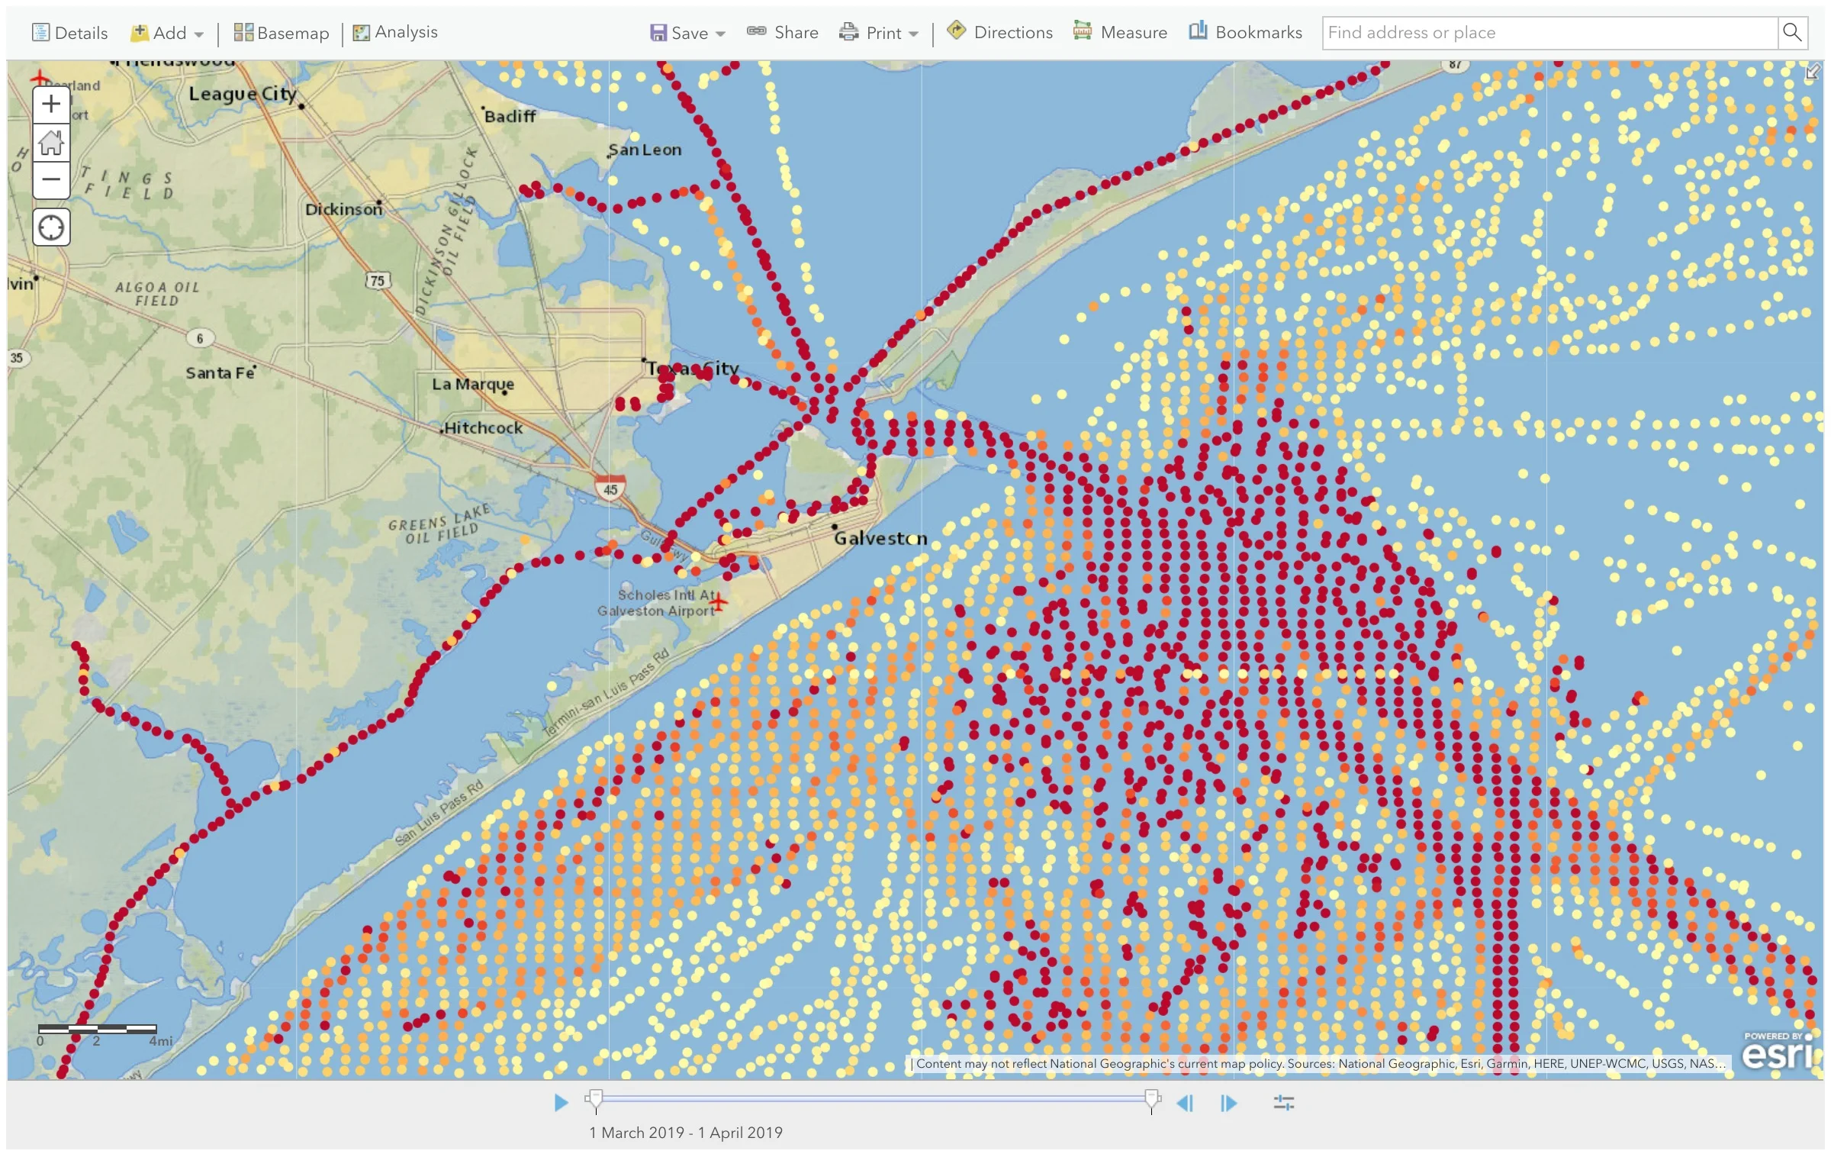Click the search magnifier icon

pyautogui.click(x=1791, y=33)
